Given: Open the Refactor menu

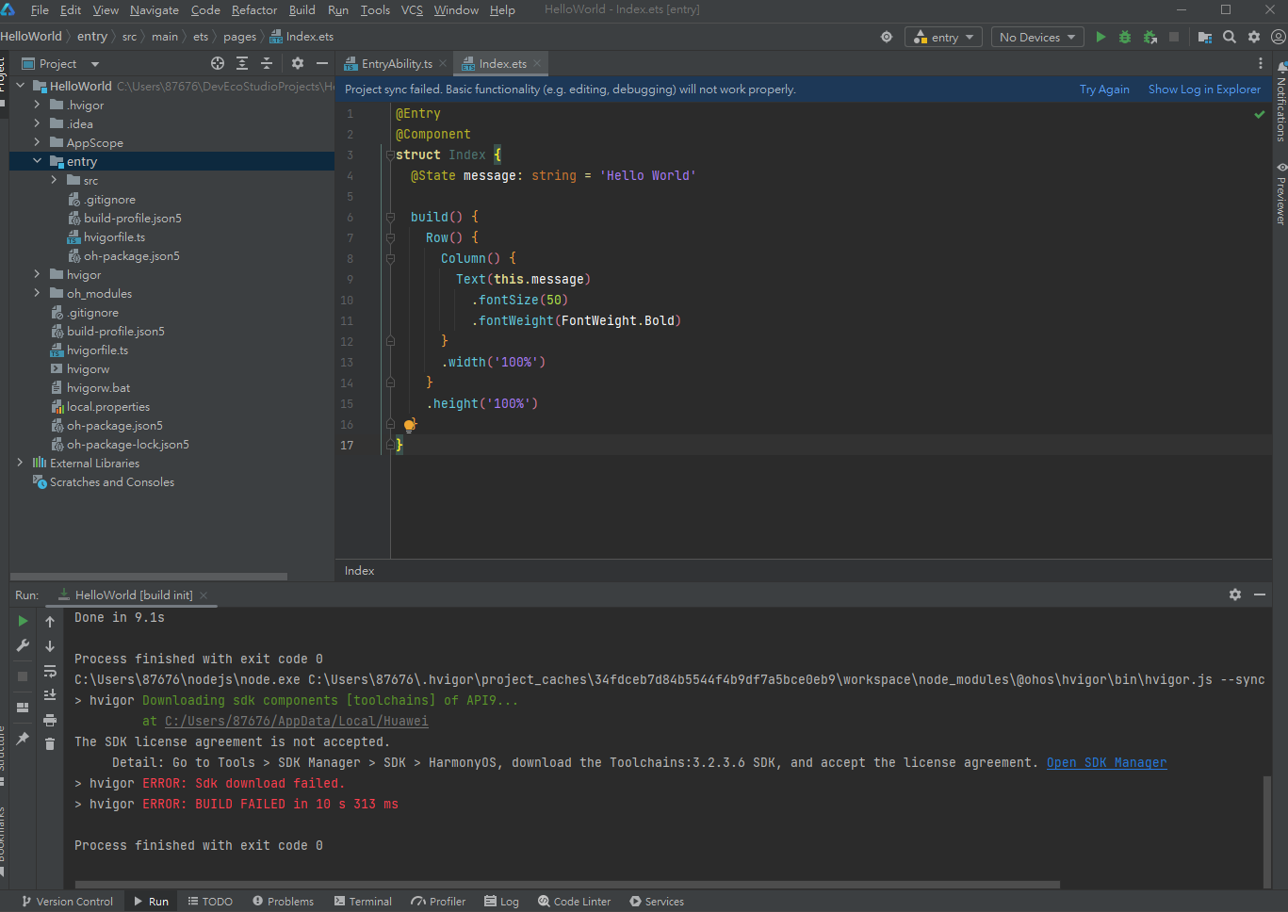Looking at the screenshot, I should click(254, 9).
